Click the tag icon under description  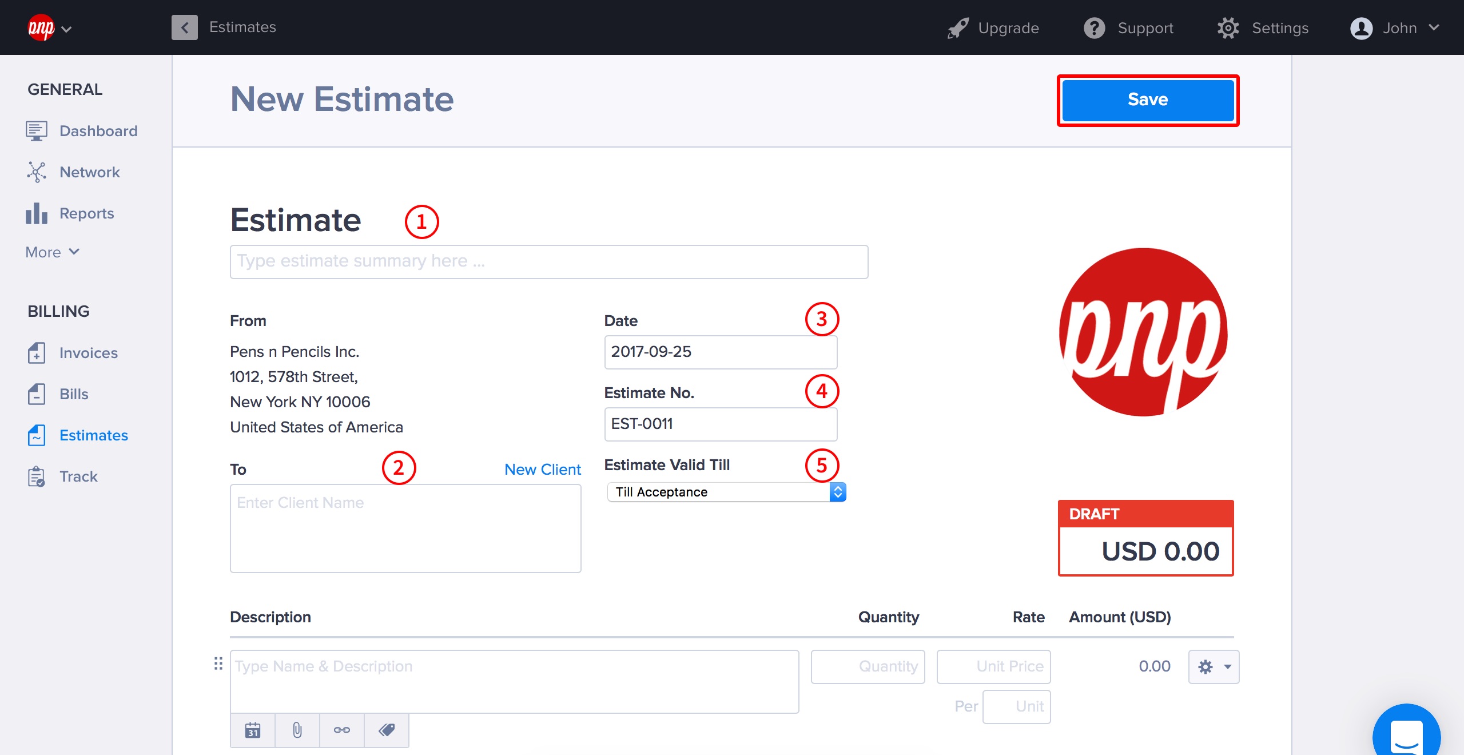coord(387,730)
